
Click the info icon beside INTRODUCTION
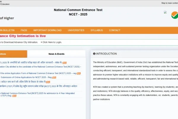click(94, 54)
